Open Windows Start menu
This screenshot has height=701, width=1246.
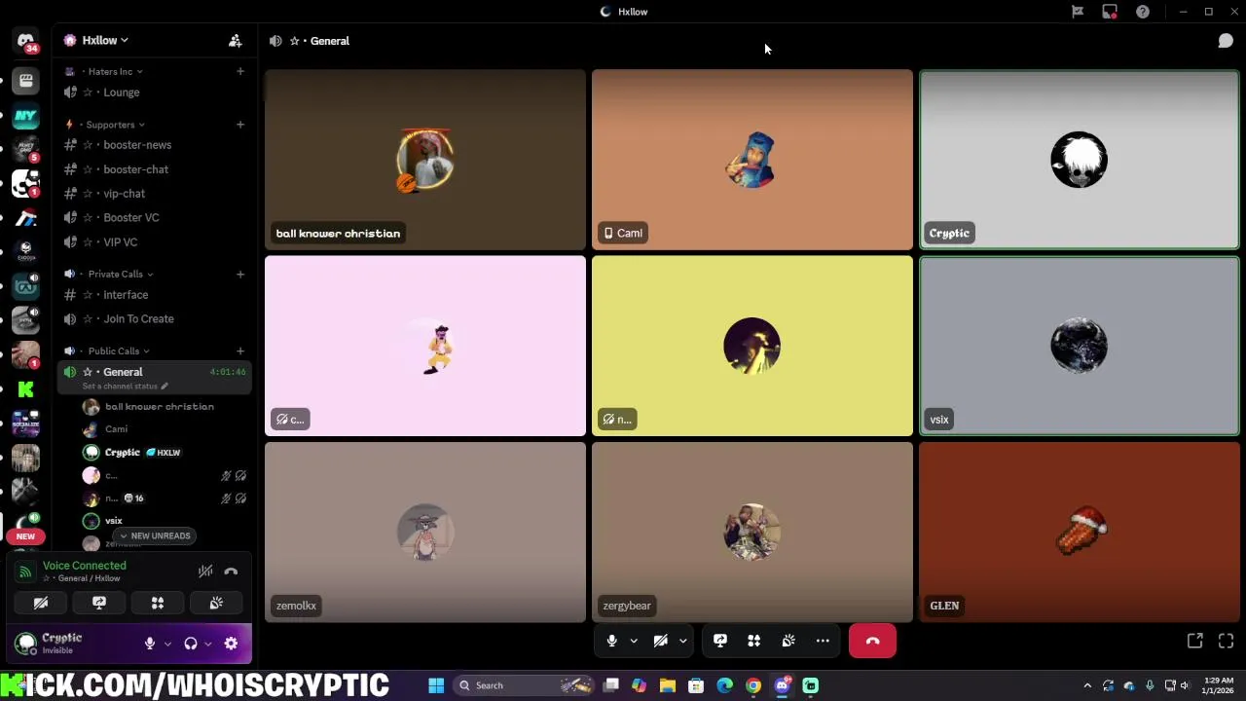tap(436, 685)
